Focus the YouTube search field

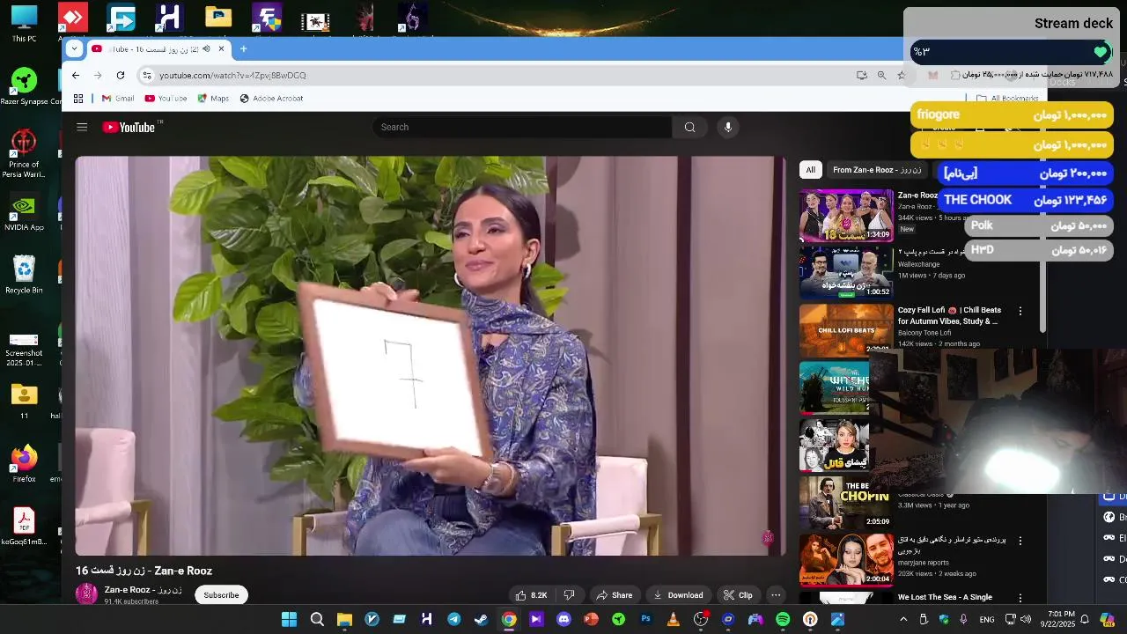(522, 127)
